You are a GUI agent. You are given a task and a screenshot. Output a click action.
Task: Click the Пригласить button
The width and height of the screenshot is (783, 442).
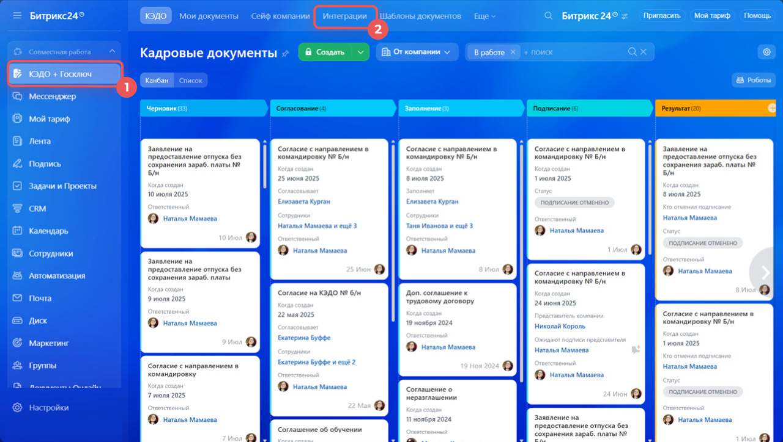pyautogui.click(x=662, y=16)
